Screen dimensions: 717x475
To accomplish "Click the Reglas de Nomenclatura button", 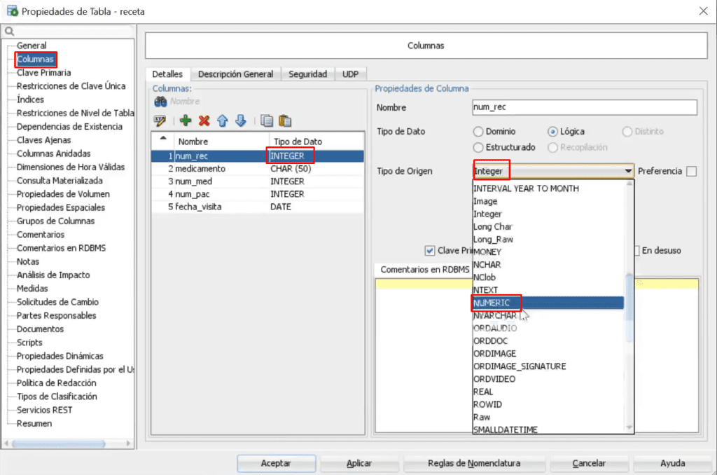I will pos(474,463).
